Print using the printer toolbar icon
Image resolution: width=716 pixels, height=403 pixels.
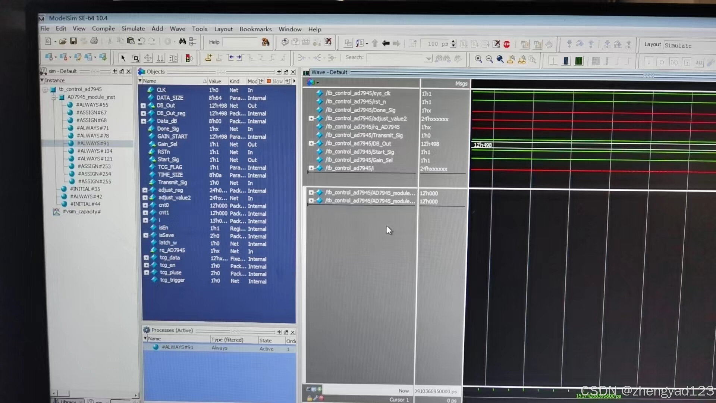pos(94,41)
